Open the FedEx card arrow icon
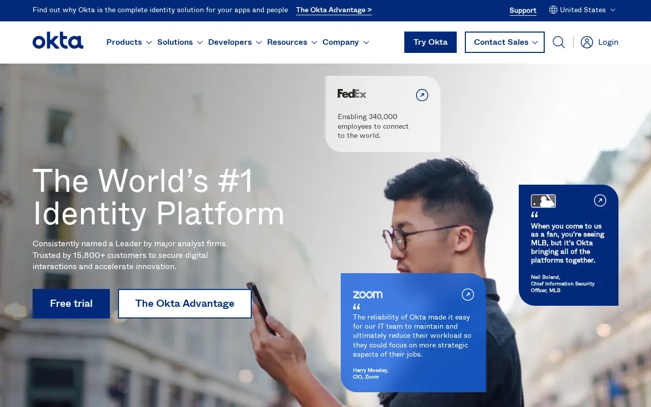The image size is (651, 407). (x=422, y=95)
